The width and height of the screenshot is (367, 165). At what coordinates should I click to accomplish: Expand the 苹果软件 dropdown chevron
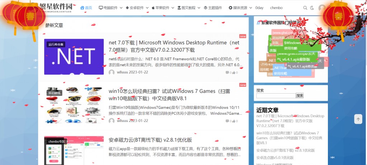coord(173,8)
